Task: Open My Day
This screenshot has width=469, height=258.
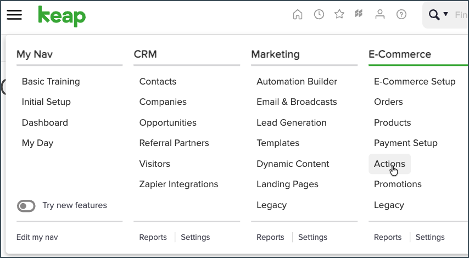Action: click(x=38, y=143)
